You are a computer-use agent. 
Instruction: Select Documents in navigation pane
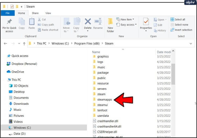(19, 98)
